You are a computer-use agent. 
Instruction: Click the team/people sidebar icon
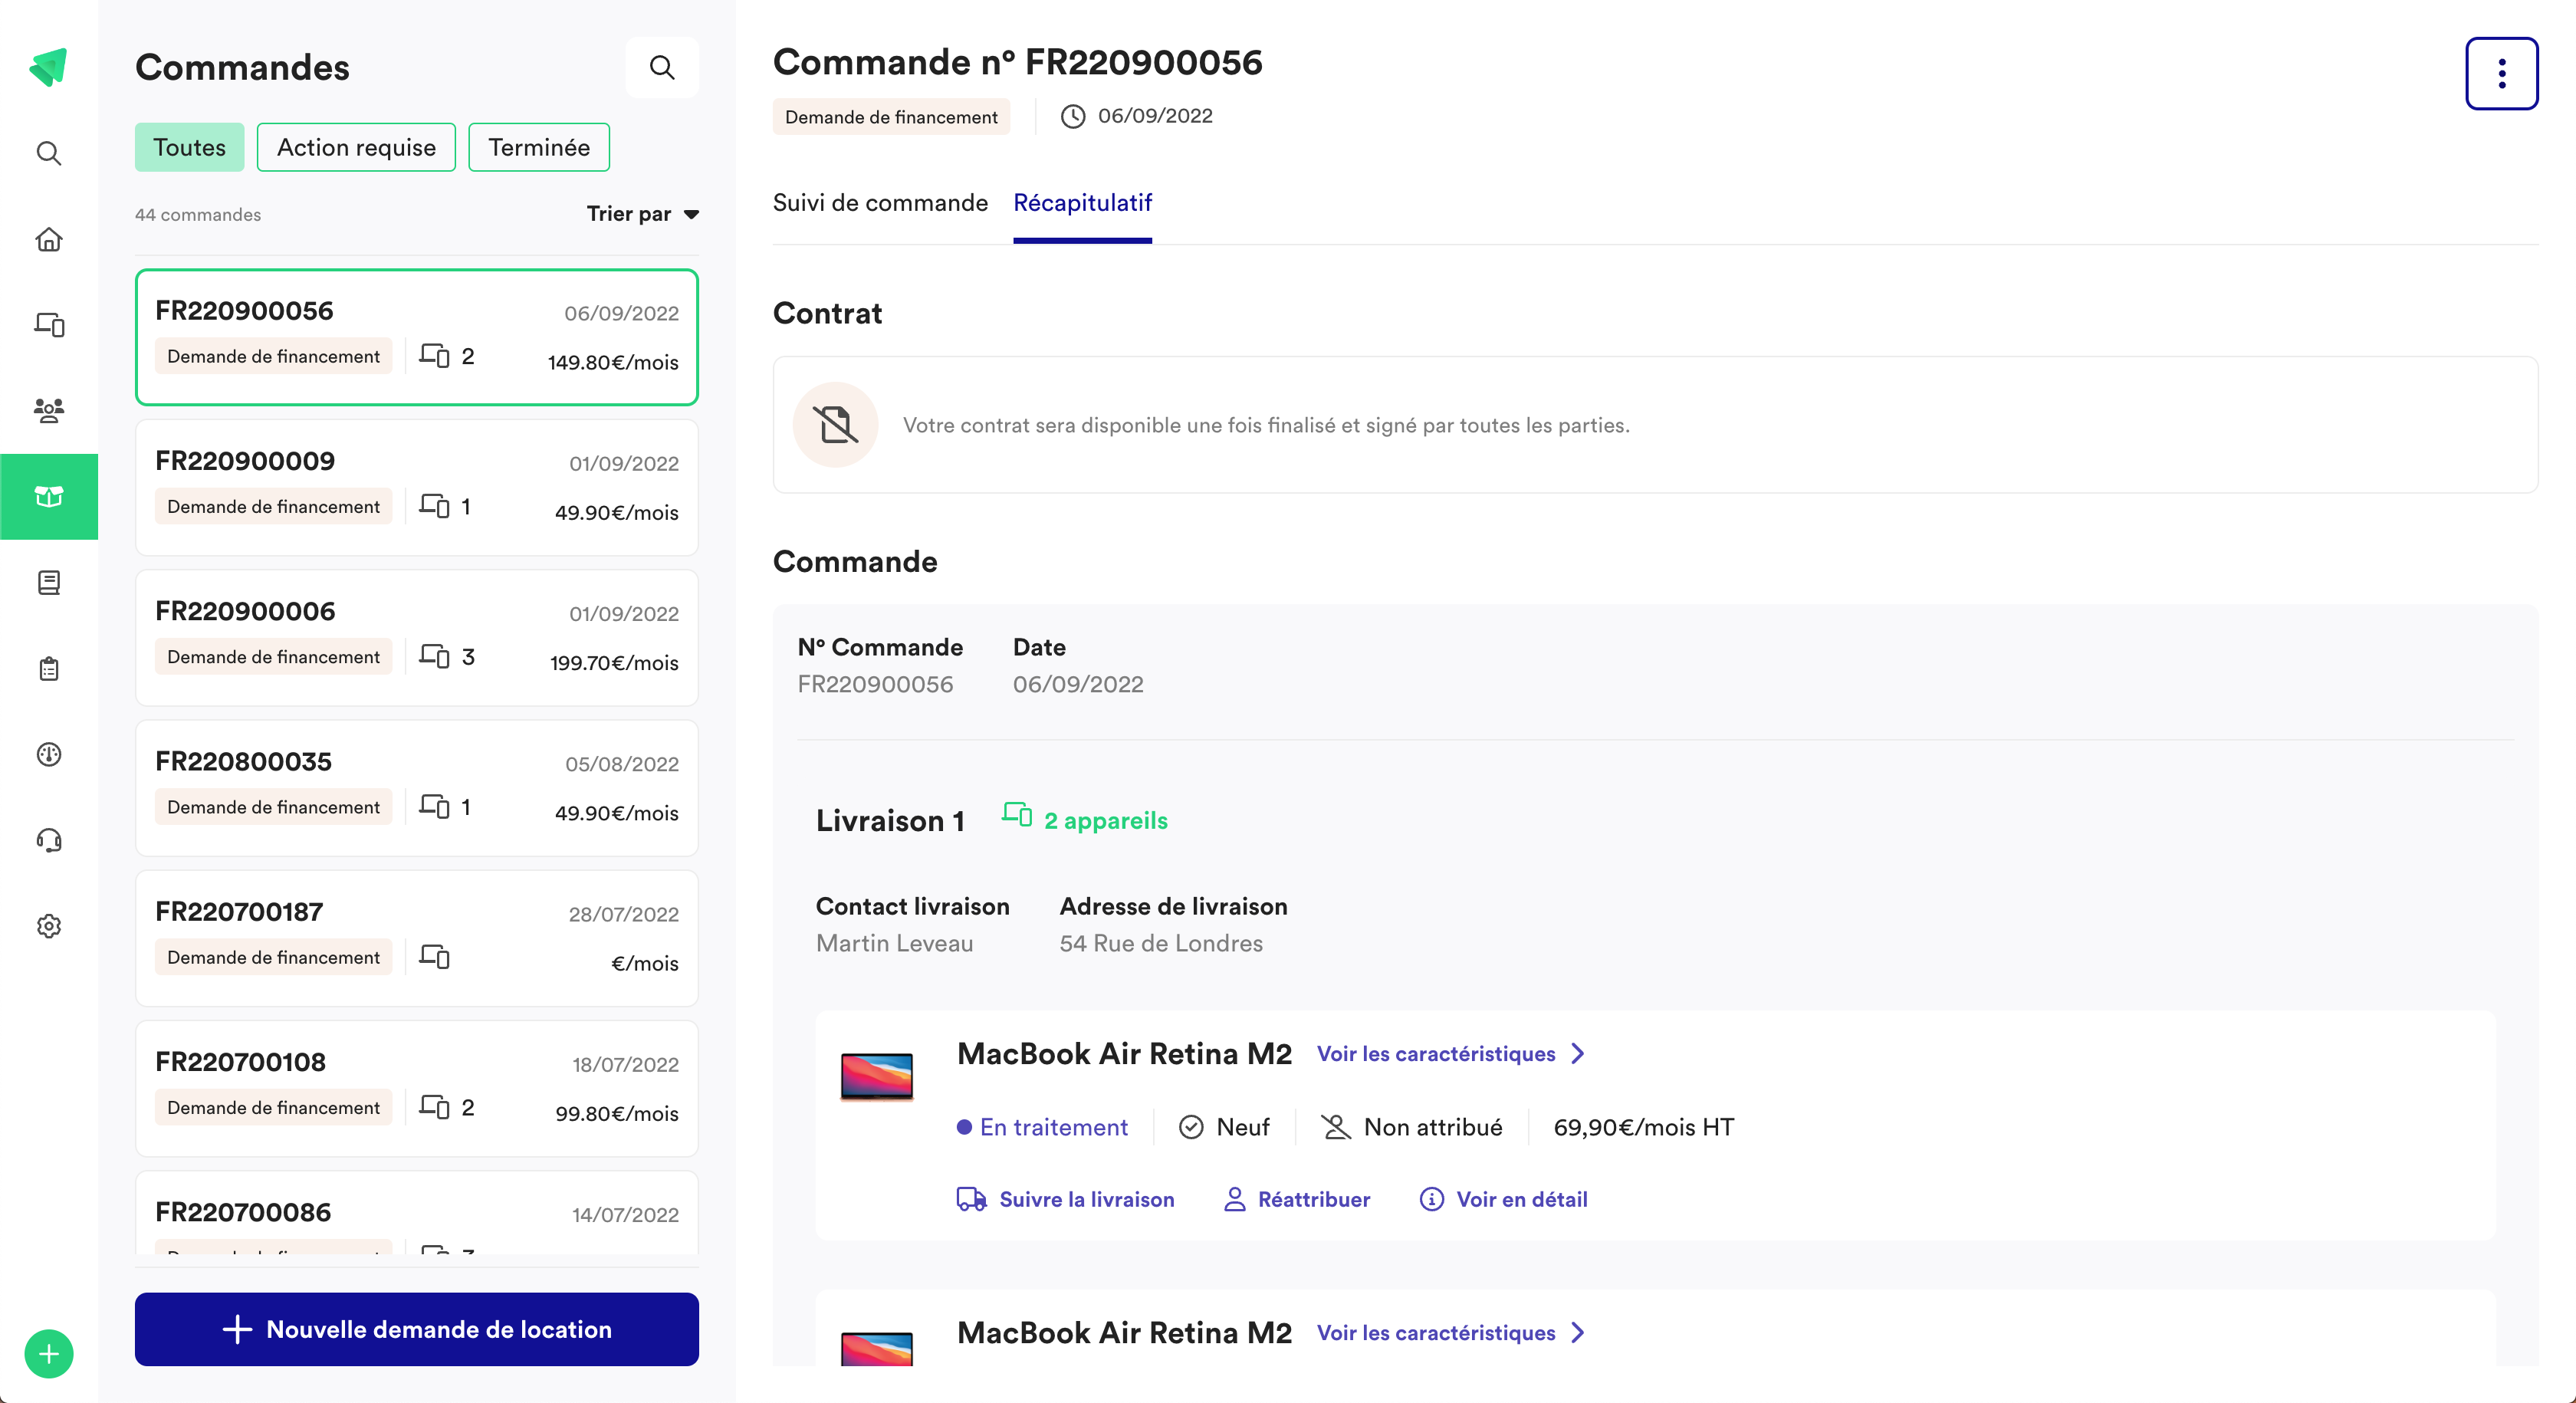[x=48, y=409]
